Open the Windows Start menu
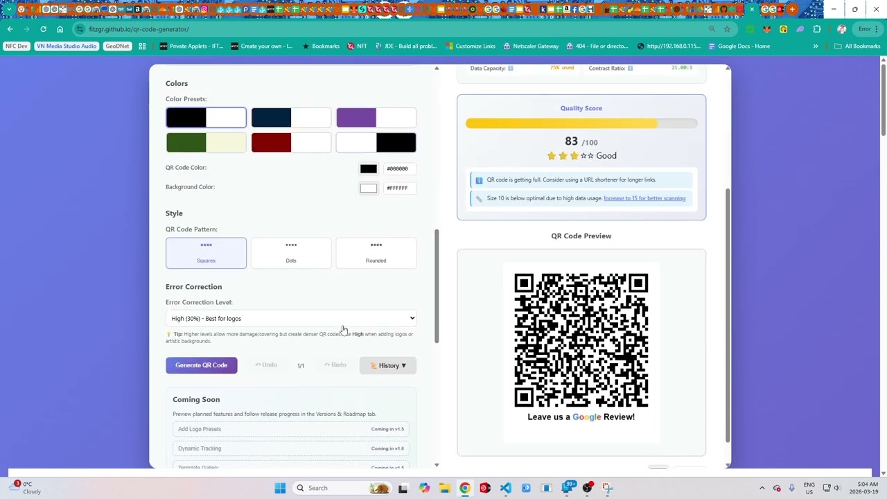Image resolution: width=887 pixels, height=499 pixels. (280, 488)
